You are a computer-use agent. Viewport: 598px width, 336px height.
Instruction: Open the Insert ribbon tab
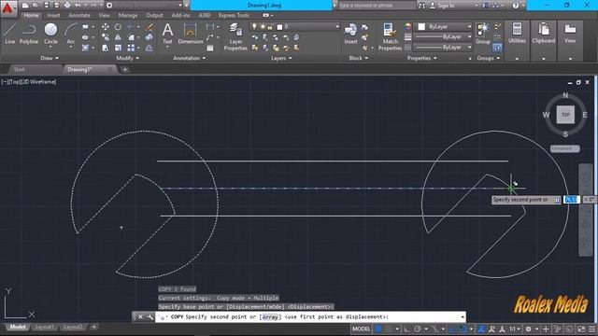click(53, 15)
